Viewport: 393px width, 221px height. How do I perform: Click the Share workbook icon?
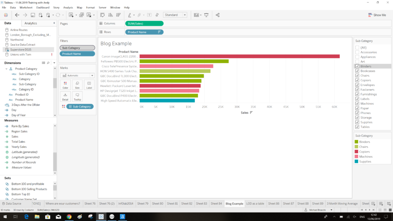pyautogui.click(x=218, y=15)
